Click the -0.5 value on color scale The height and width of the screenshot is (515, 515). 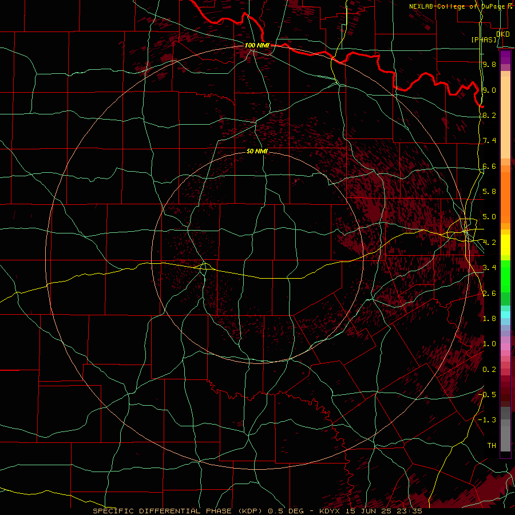pyautogui.click(x=487, y=395)
